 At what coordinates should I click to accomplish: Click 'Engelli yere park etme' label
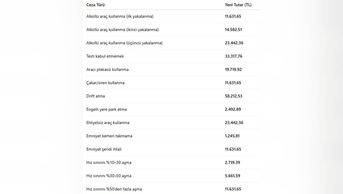(x=106, y=109)
